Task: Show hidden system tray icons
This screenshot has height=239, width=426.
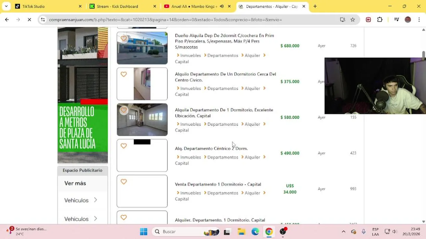Action: [x=343, y=232]
